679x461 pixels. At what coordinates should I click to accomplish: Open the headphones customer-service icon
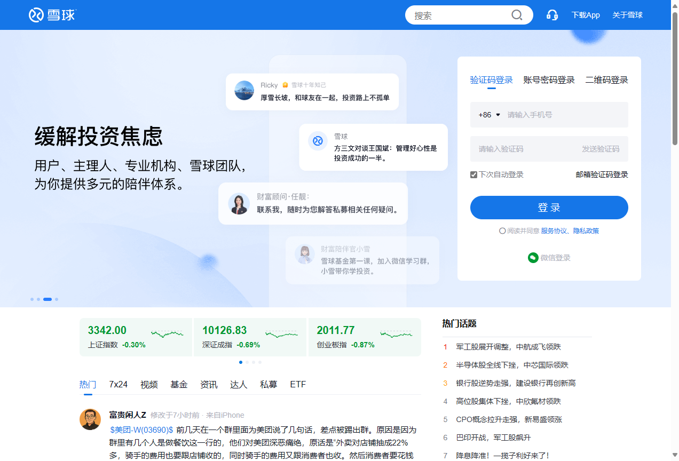[552, 15]
